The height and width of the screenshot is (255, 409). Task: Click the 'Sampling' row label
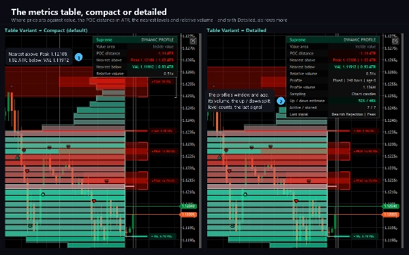pos(297,94)
